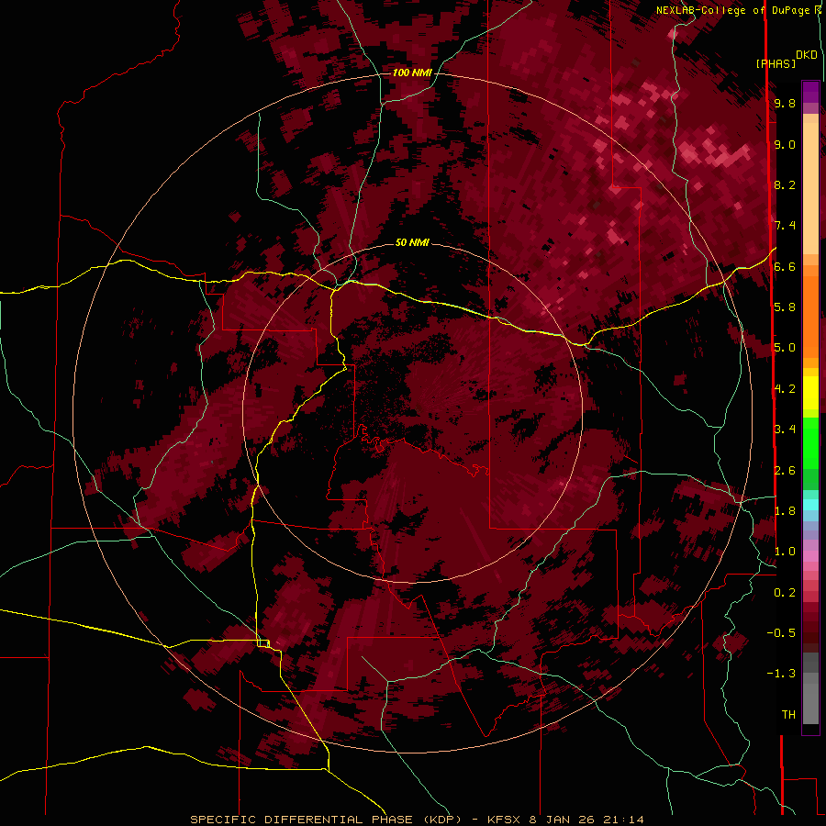Click the -1.3 value on the color scale

781,675
